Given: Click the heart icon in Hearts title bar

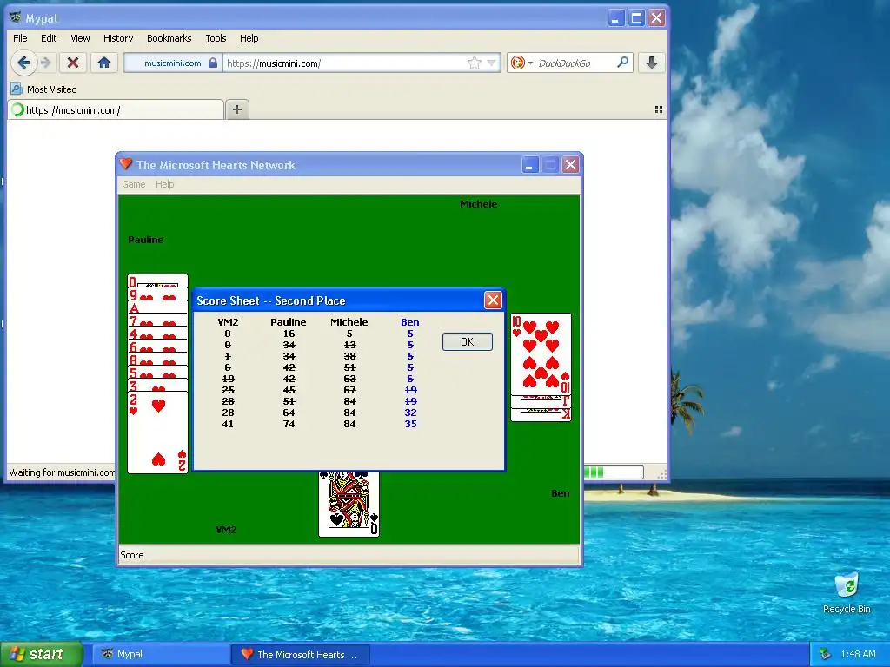Looking at the screenshot, I should 125,164.
